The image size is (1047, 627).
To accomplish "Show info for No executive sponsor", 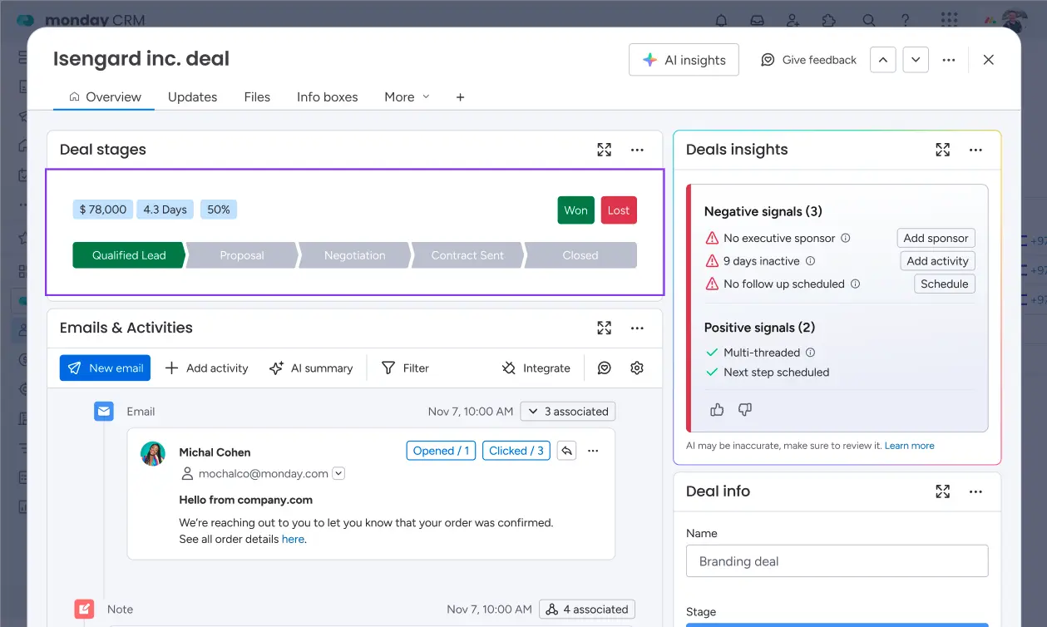I will tap(846, 238).
